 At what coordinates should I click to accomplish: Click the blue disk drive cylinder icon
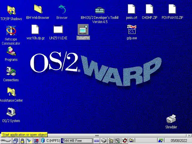(x=43, y=140)
